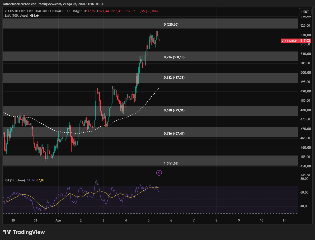Click the ZECUSDTPERP PERPETUAL MIX CONTRACT symbol title
315x240 pixels.
click(34, 11)
